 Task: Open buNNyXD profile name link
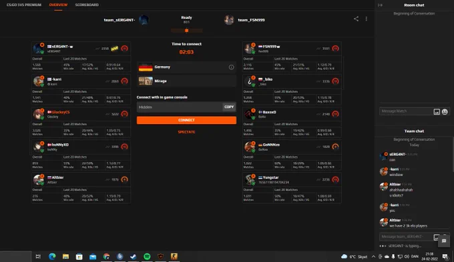[60, 145]
